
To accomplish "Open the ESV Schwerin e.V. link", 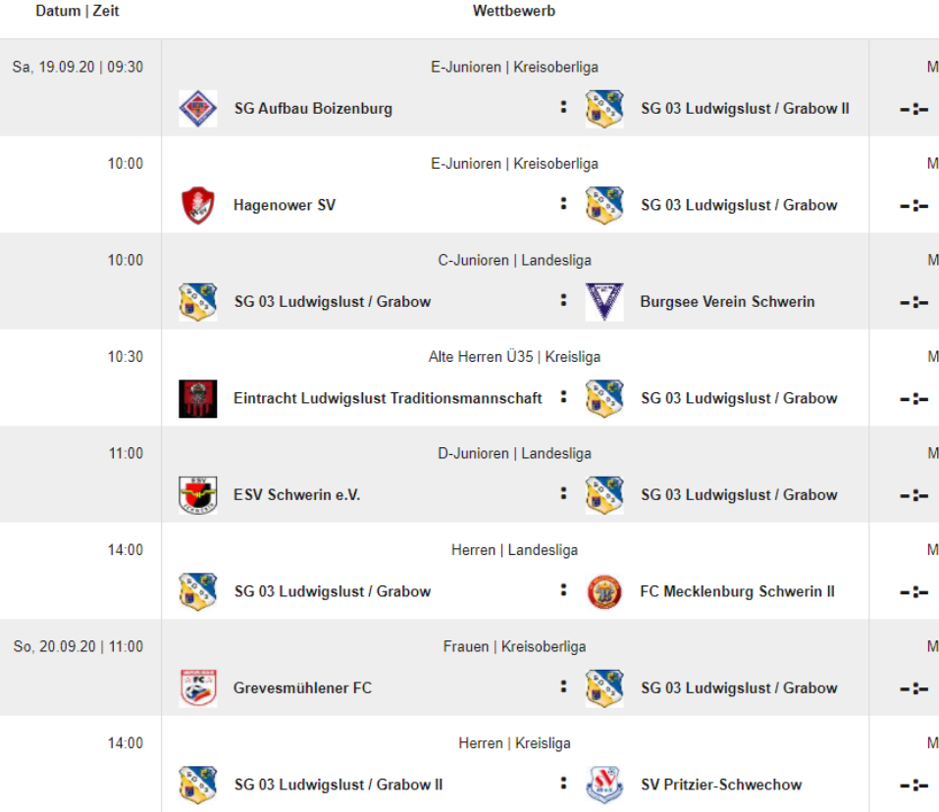I will (x=296, y=495).
